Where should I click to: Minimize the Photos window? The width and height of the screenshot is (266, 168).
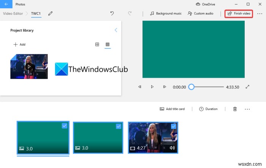[x=236, y=4]
